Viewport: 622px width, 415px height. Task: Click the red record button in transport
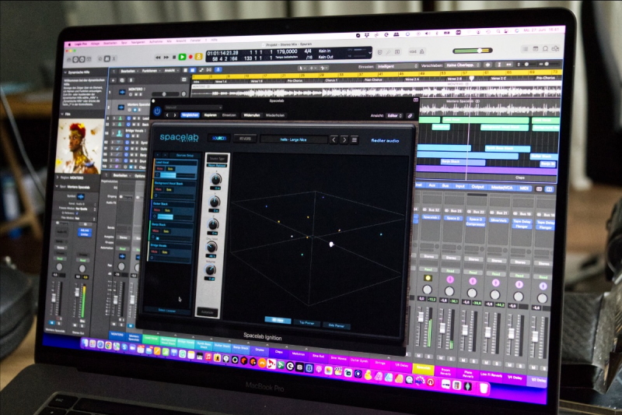(x=190, y=57)
